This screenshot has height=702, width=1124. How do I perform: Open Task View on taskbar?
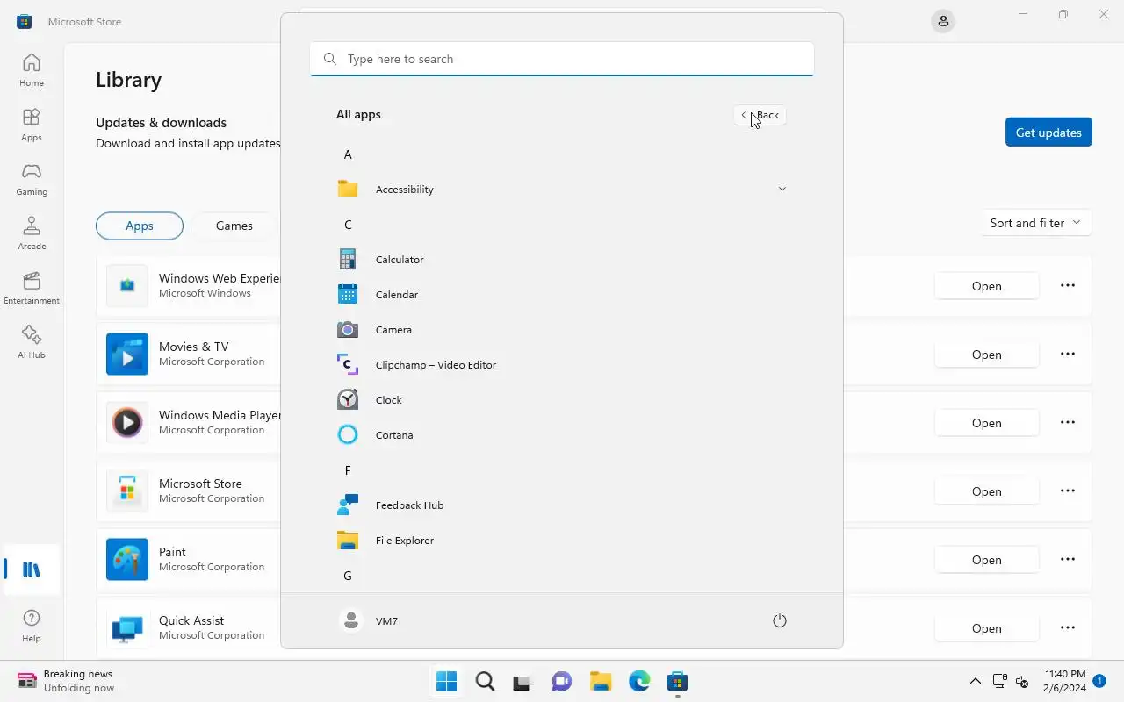[523, 681]
